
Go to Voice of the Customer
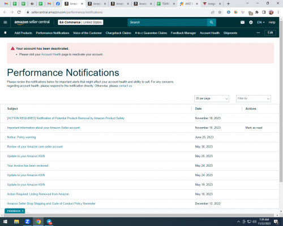(x=87, y=33)
